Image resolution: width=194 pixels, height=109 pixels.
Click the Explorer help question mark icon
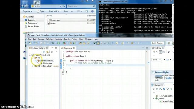coord(92,11)
